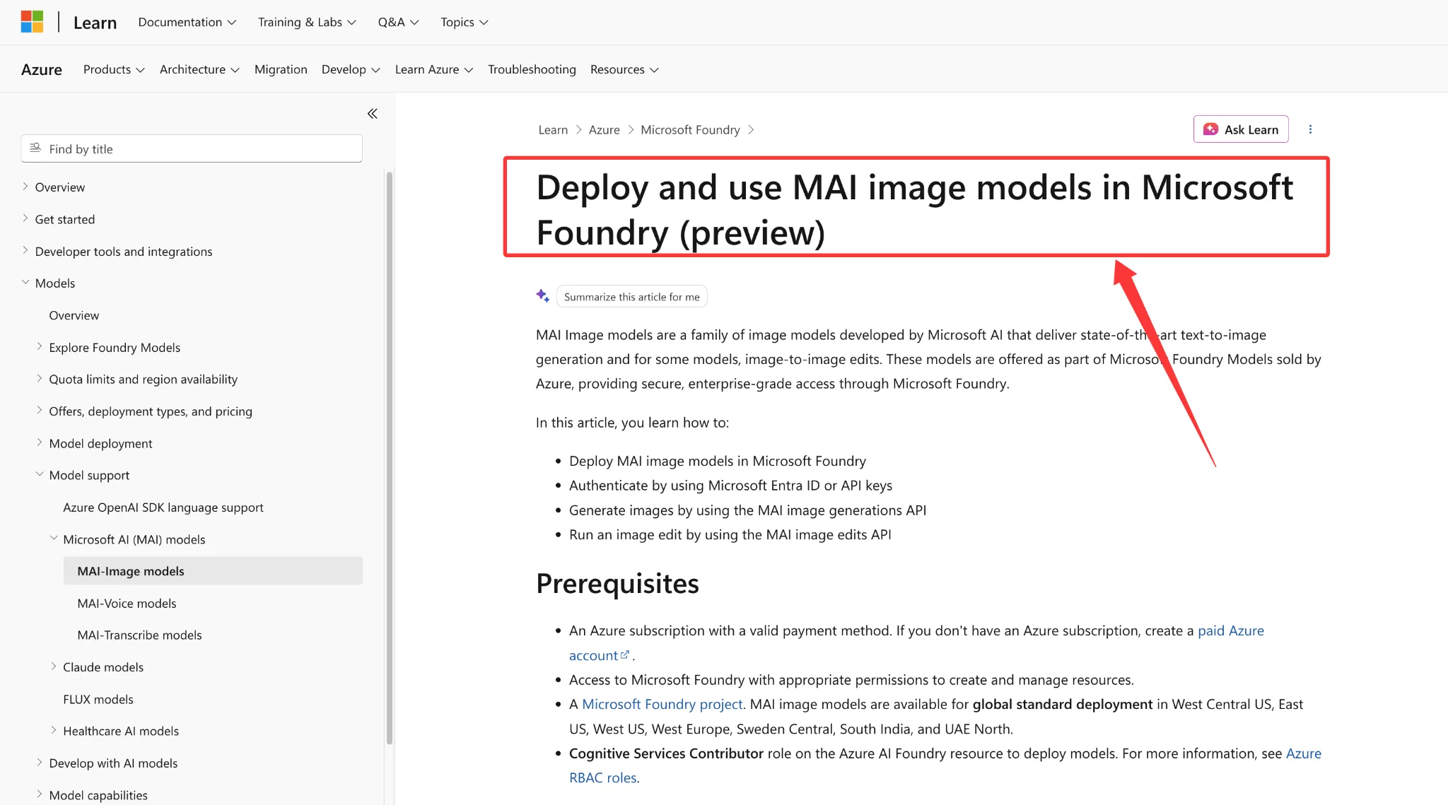The height and width of the screenshot is (805, 1448).
Task: Open the Troubleshooting page
Action: point(532,69)
